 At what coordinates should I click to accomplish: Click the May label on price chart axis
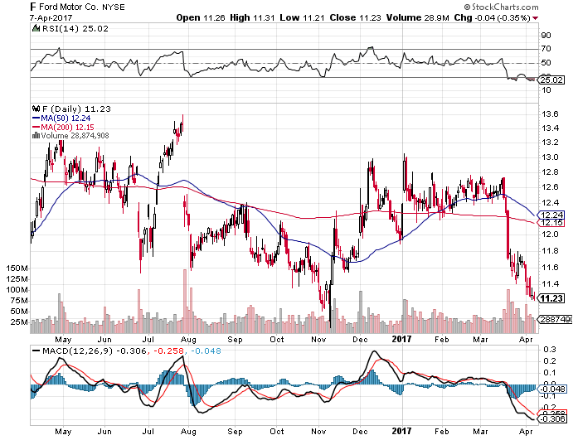click(63, 340)
